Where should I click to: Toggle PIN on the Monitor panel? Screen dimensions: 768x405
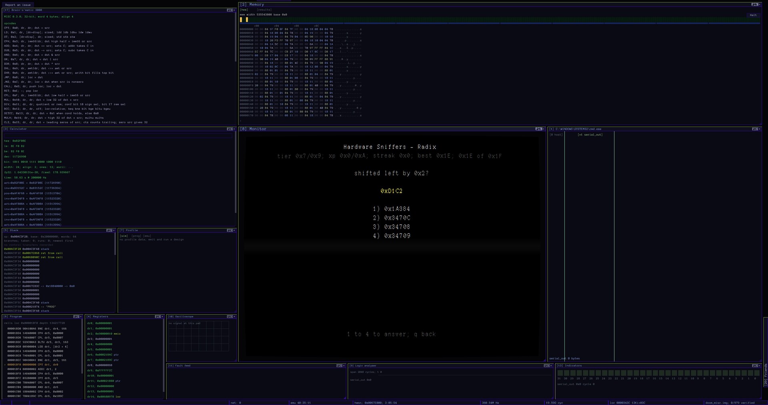click(538, 129)
